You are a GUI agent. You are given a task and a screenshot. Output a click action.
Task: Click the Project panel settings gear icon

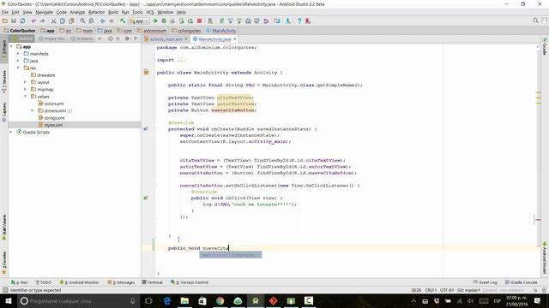(x=127, y=38)
